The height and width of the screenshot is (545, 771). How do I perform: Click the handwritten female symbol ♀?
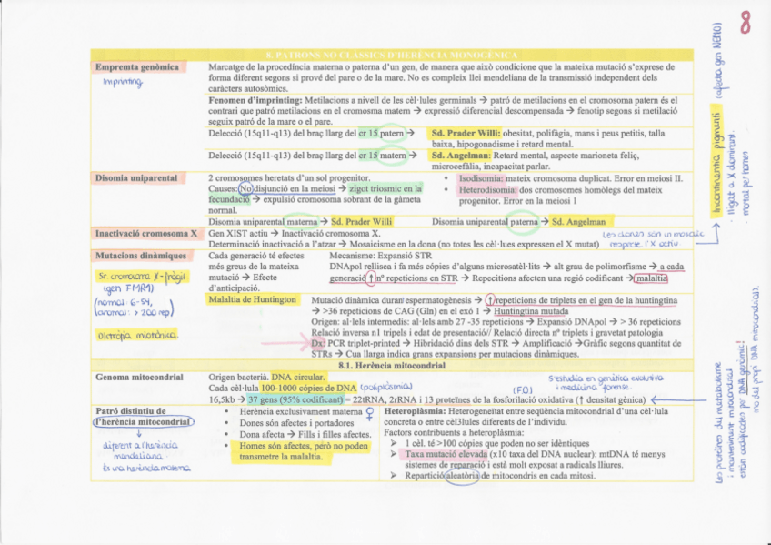click(370, 414)
